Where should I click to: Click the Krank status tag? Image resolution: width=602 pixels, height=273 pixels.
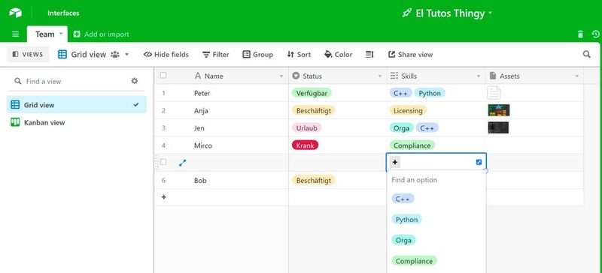point(306,145)
